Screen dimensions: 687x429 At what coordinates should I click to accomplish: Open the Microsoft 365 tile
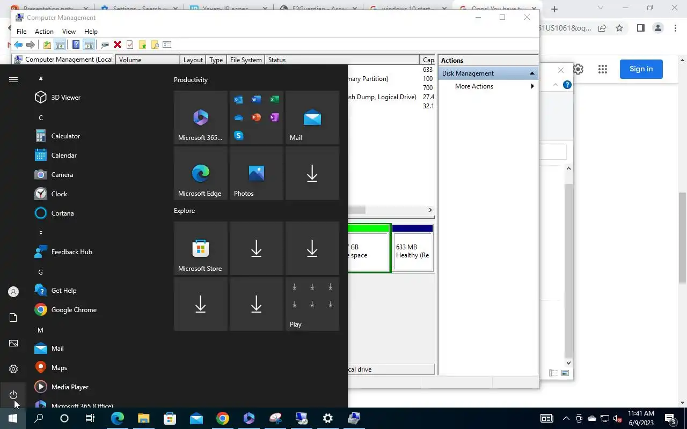click(201, 117)
